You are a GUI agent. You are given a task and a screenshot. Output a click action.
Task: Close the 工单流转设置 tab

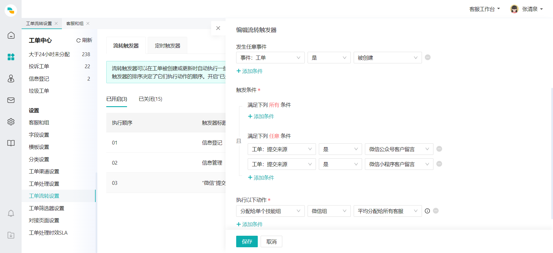(56, 24)
